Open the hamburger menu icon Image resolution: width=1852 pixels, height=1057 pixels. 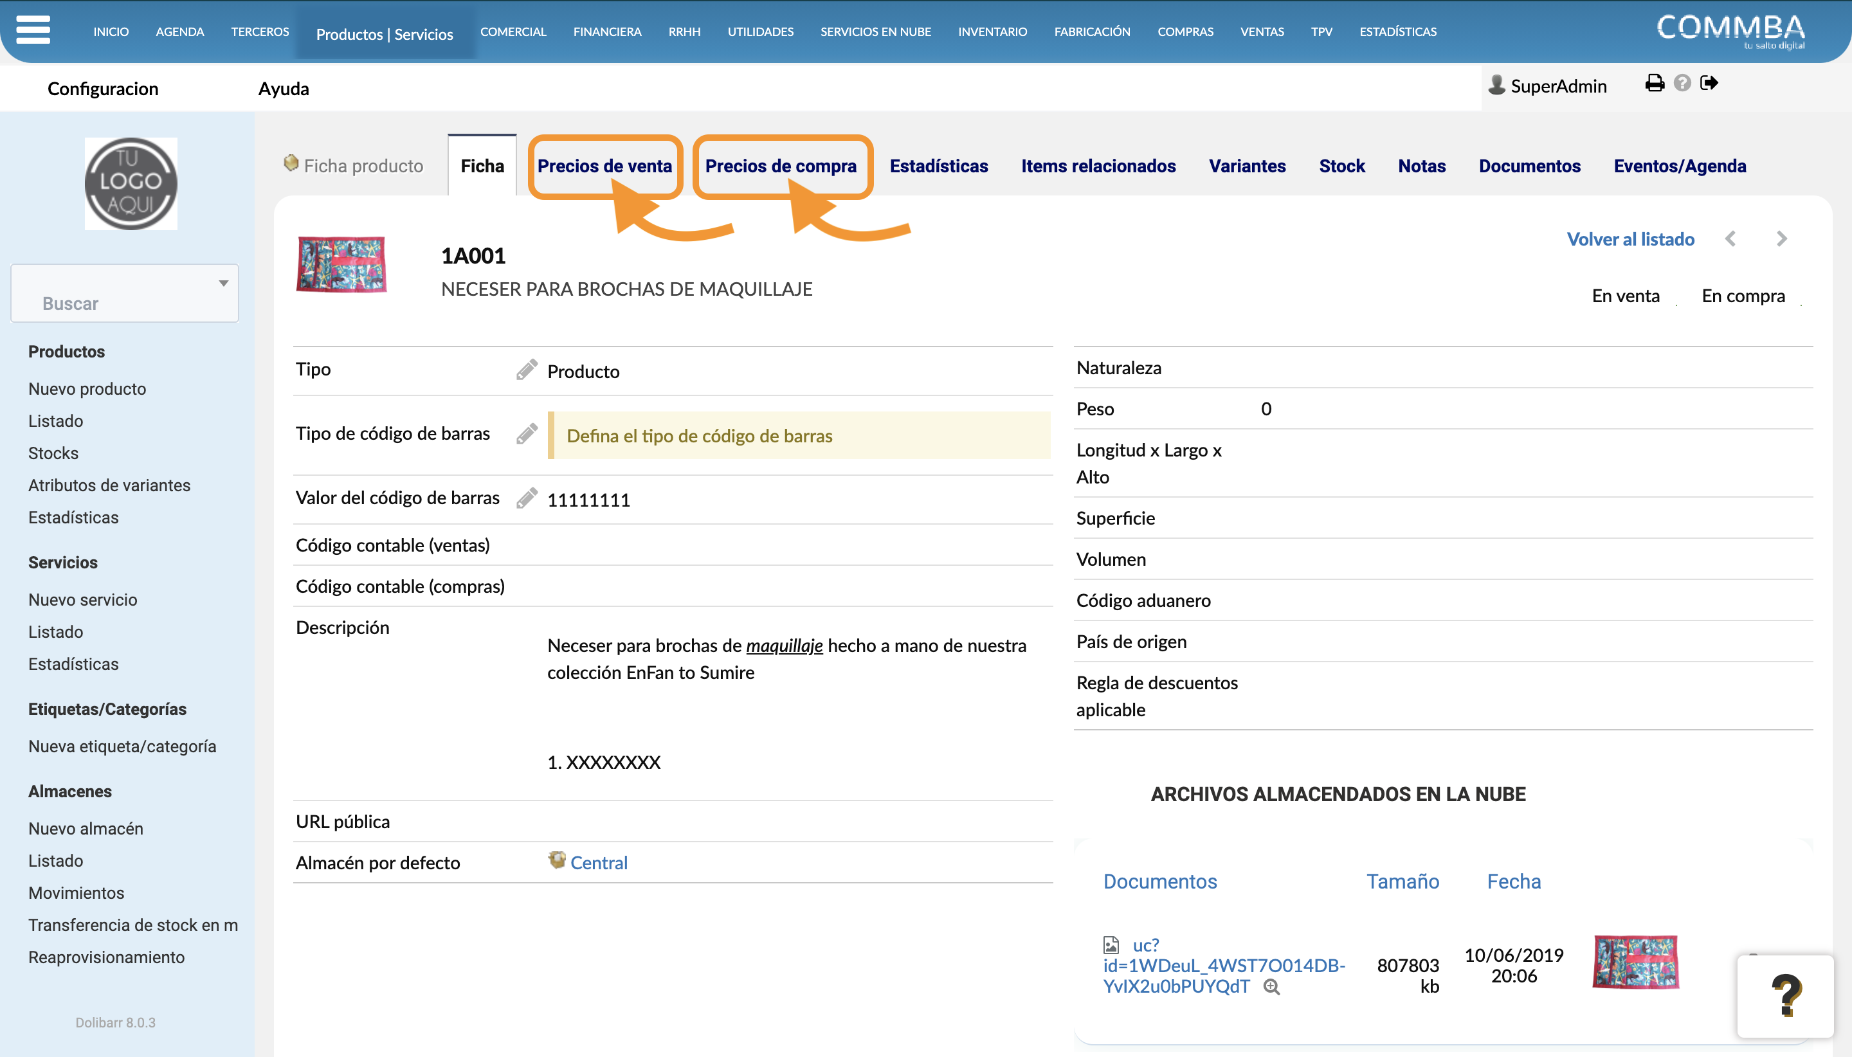pyautogui.click(x=33, y=30)
